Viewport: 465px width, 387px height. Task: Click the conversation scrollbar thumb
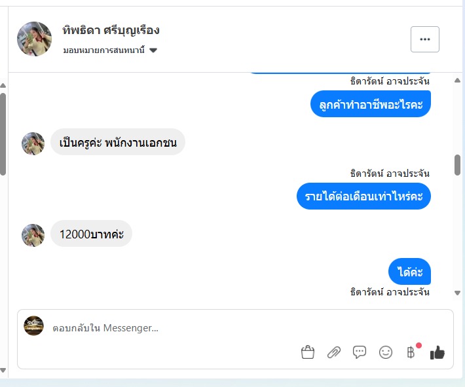coord(457,165)
